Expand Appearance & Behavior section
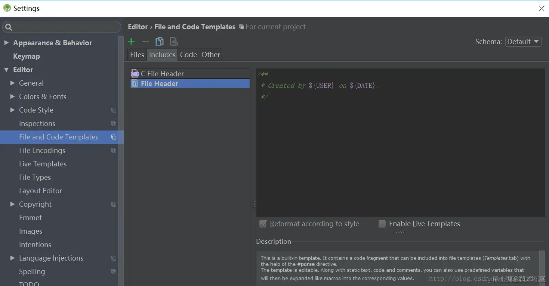Viewport: 549px width, 286px height. pos(6,43)
